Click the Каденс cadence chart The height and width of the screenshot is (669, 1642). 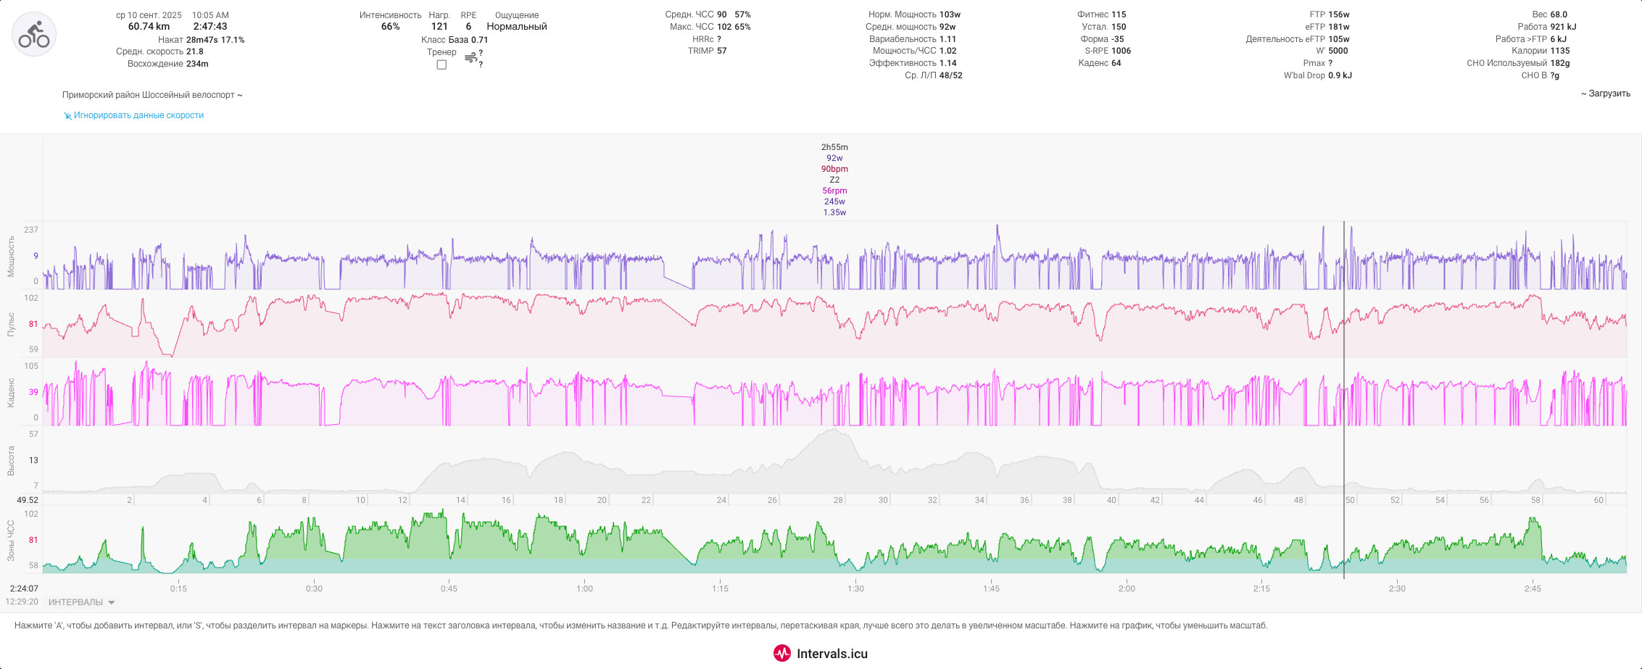(x=834, y=392)
